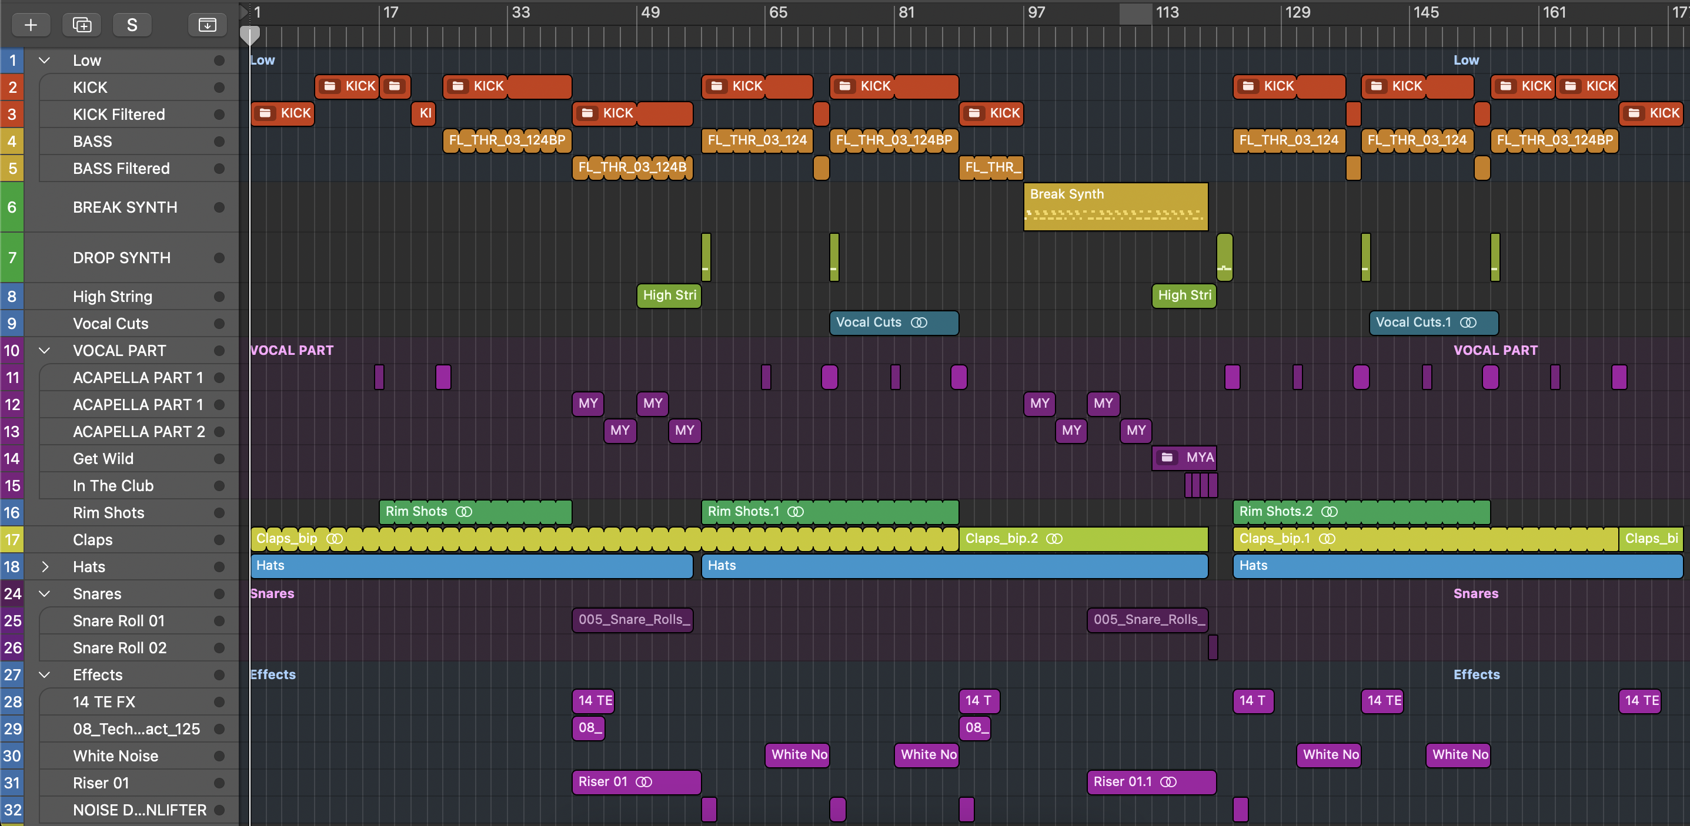
Task: Click the playhead marker at bar 1
Action: 250,35
